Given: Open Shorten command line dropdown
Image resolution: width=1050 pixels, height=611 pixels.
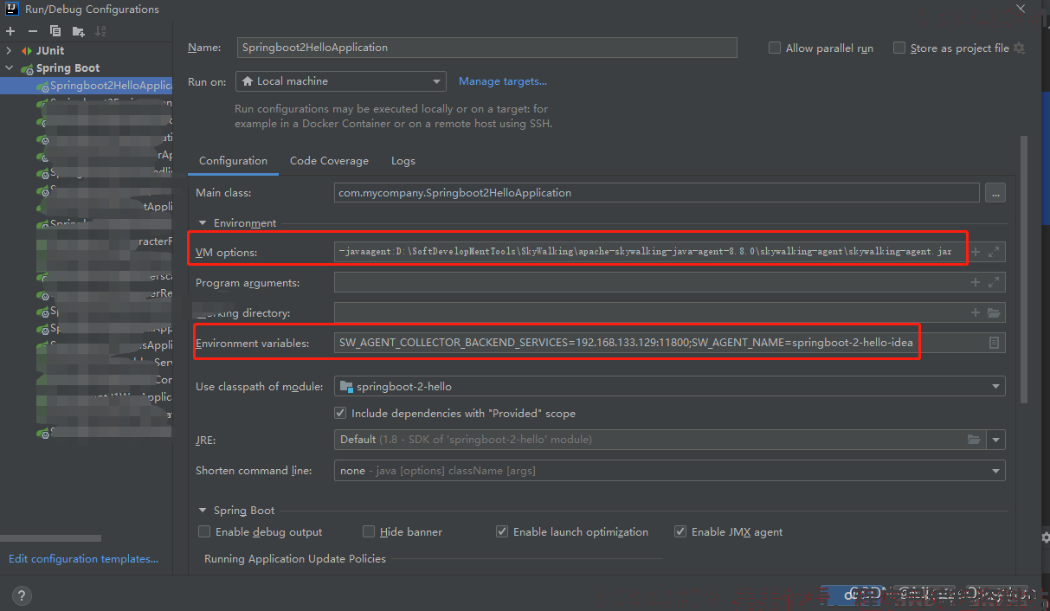Looking at the screenshot, I should (x=670, y=471).
